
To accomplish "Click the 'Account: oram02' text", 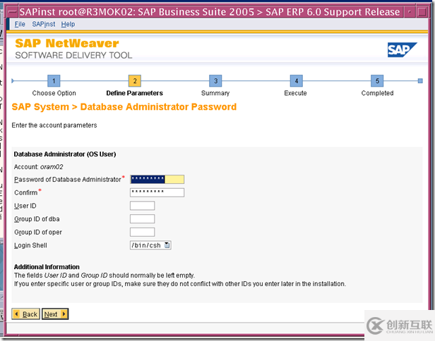I will coord(39,167).
